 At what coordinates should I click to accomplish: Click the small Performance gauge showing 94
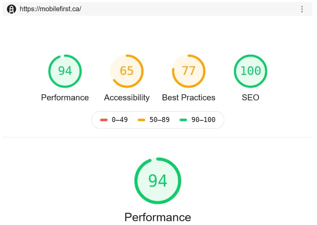click(x=65, y=71)
